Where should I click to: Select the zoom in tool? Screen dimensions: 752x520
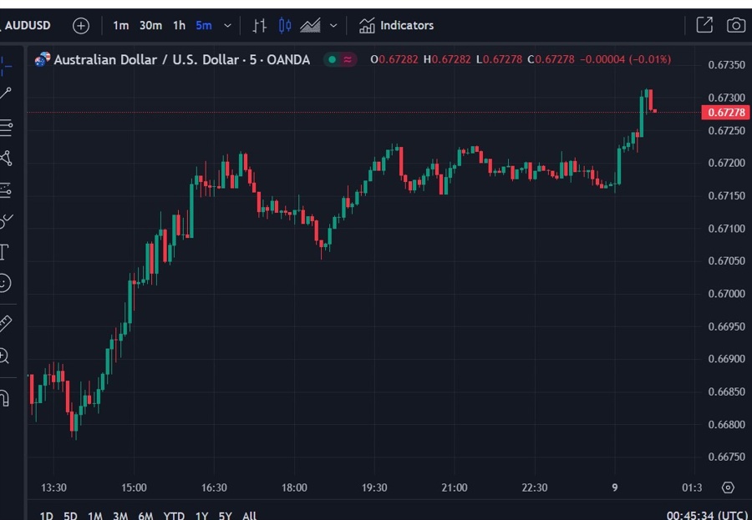pos(4,356)
